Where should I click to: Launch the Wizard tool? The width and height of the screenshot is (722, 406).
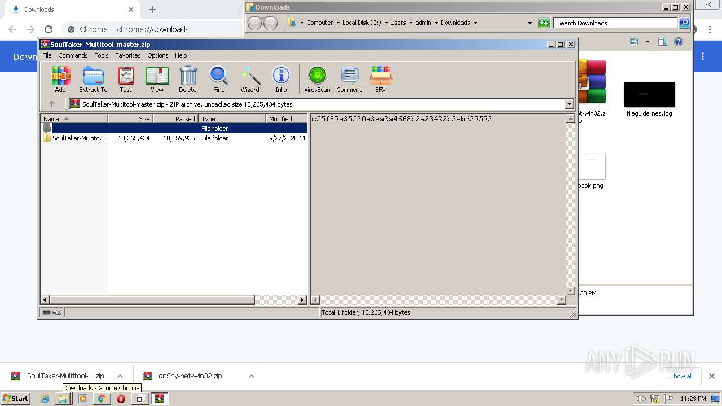[250, 79]
